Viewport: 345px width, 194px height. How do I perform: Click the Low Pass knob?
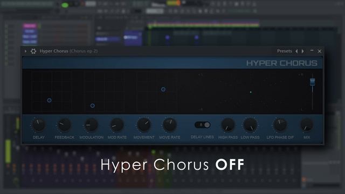(250, 124)
